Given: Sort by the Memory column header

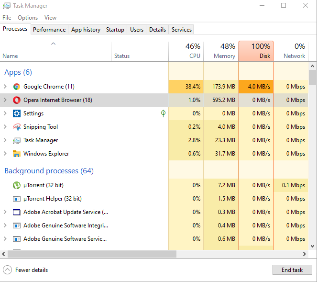Looking at the screenshot, I should (x=221, y=51).
